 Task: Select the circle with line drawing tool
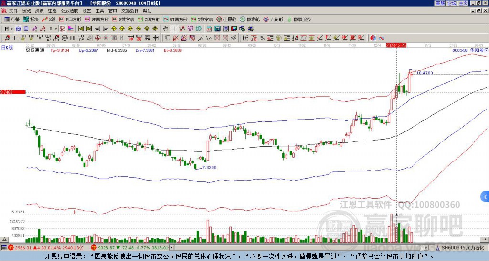tap(64, 38)
